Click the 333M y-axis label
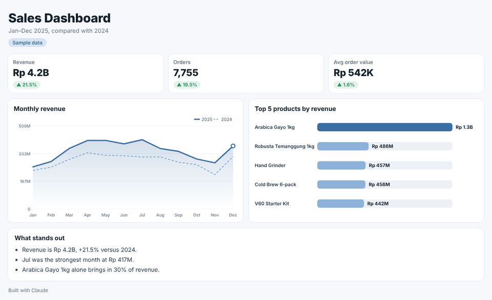492x300 pixels. pyautogui.click(x=25, y=154)
